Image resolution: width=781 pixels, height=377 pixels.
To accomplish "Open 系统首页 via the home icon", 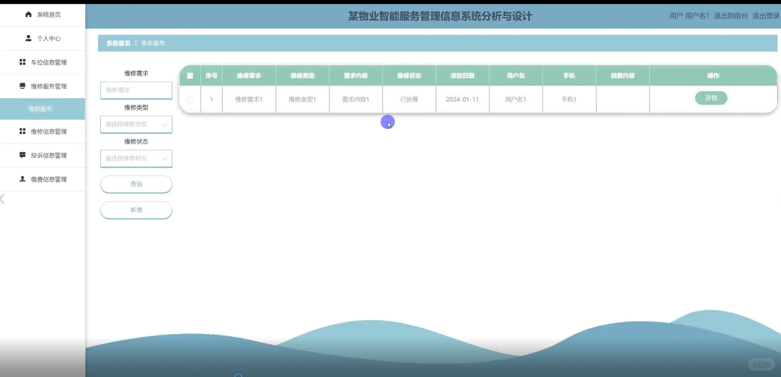I will pos(28,15).
